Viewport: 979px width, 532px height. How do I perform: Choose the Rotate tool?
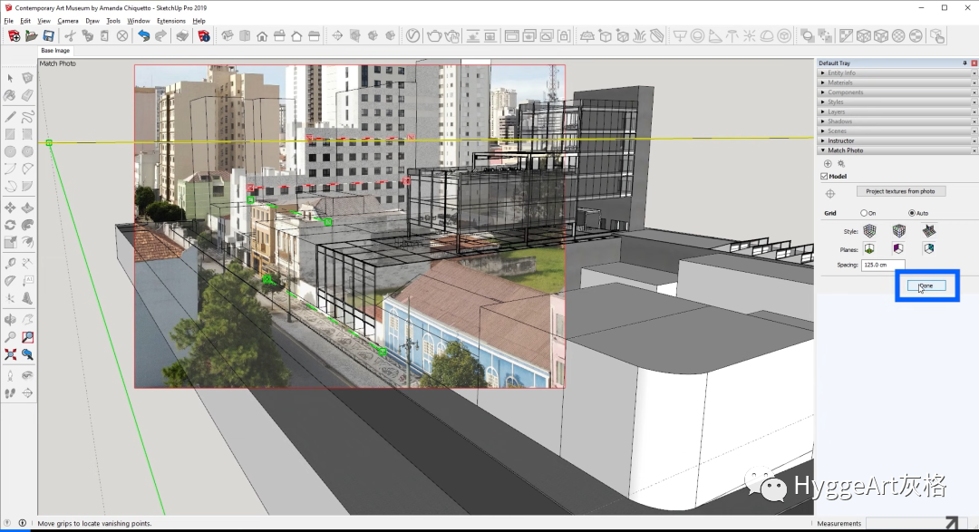point(10,225)
